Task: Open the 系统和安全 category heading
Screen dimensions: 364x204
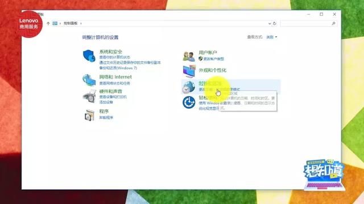Action: pos(111,52)
